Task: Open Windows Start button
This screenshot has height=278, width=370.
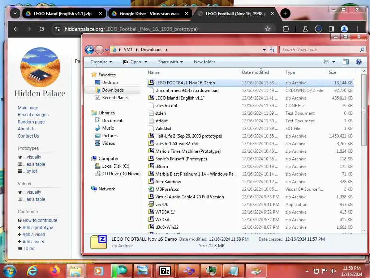Action: click(x=9, y=271)
